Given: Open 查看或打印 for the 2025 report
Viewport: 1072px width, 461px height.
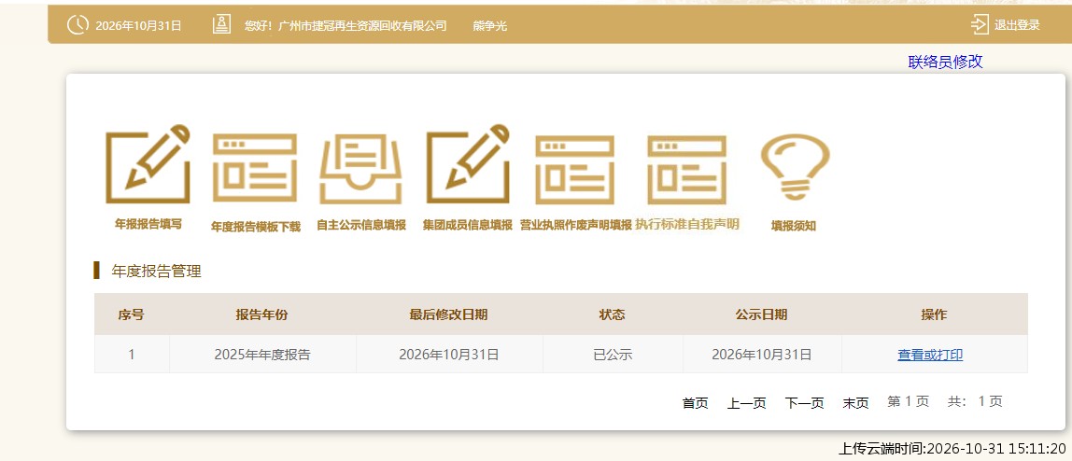Looking at the screenshot, I should pos(930,355).
